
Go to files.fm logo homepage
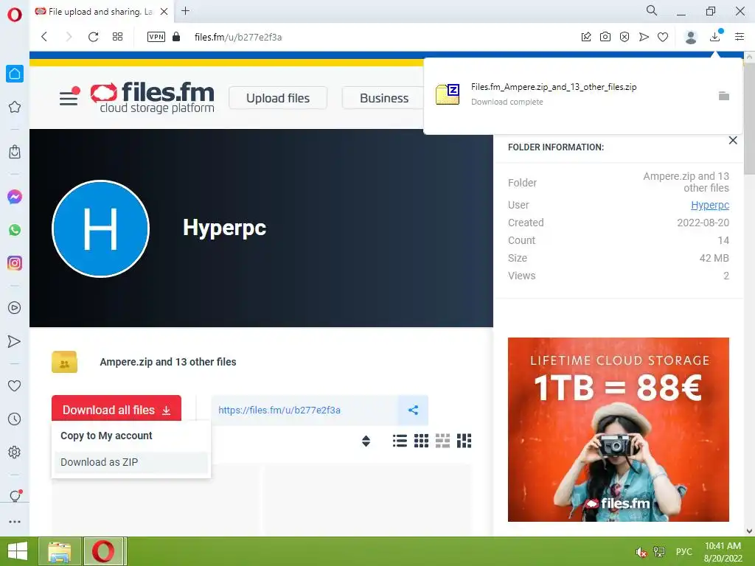coord(153,98)
